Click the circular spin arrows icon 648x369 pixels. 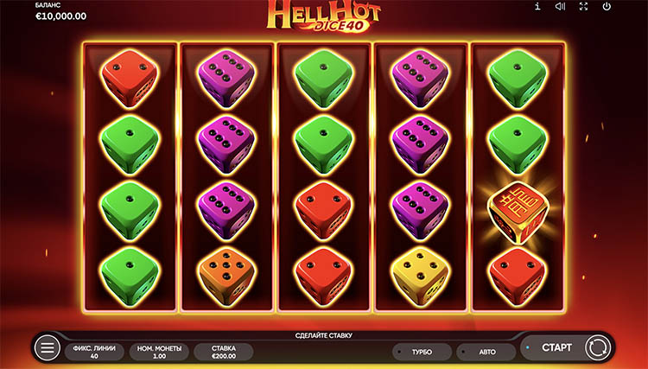point(598,347)
